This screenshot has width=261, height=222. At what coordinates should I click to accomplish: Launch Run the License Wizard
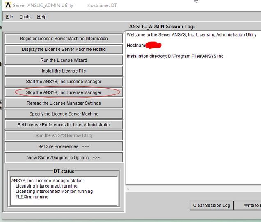pos(64,60)
